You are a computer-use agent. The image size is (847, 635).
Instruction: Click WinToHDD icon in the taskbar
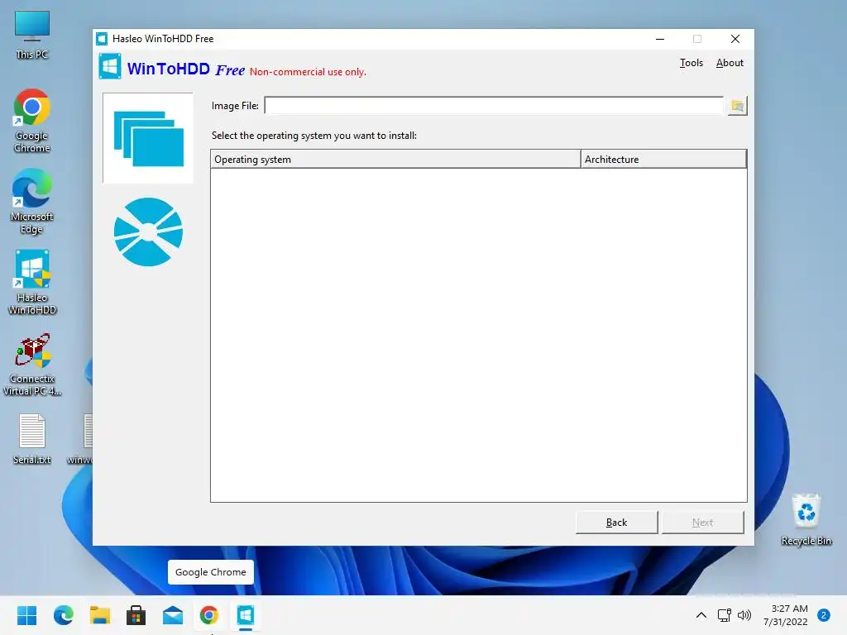(x=245, y=615)
